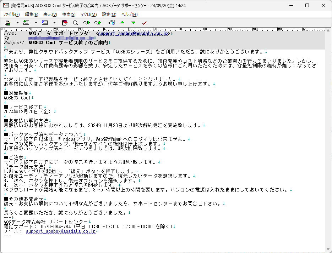This screenshot has height=253, width=332.
Task: Click the ■サービス終了日 heading
Action: coord(23,107)
